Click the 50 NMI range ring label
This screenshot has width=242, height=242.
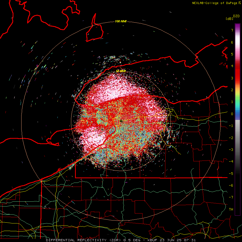click(x=121, y=71)
